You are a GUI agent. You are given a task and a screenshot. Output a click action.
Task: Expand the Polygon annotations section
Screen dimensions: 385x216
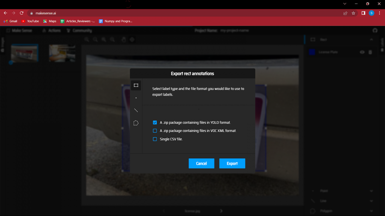(371, 211)
